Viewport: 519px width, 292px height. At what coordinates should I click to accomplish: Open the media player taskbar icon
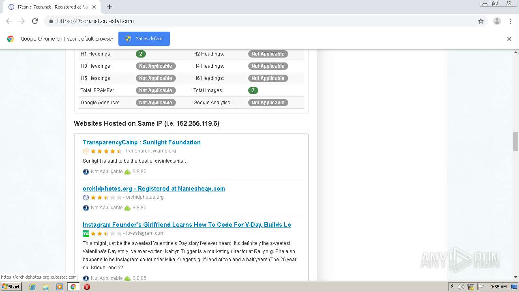[60, 287]
